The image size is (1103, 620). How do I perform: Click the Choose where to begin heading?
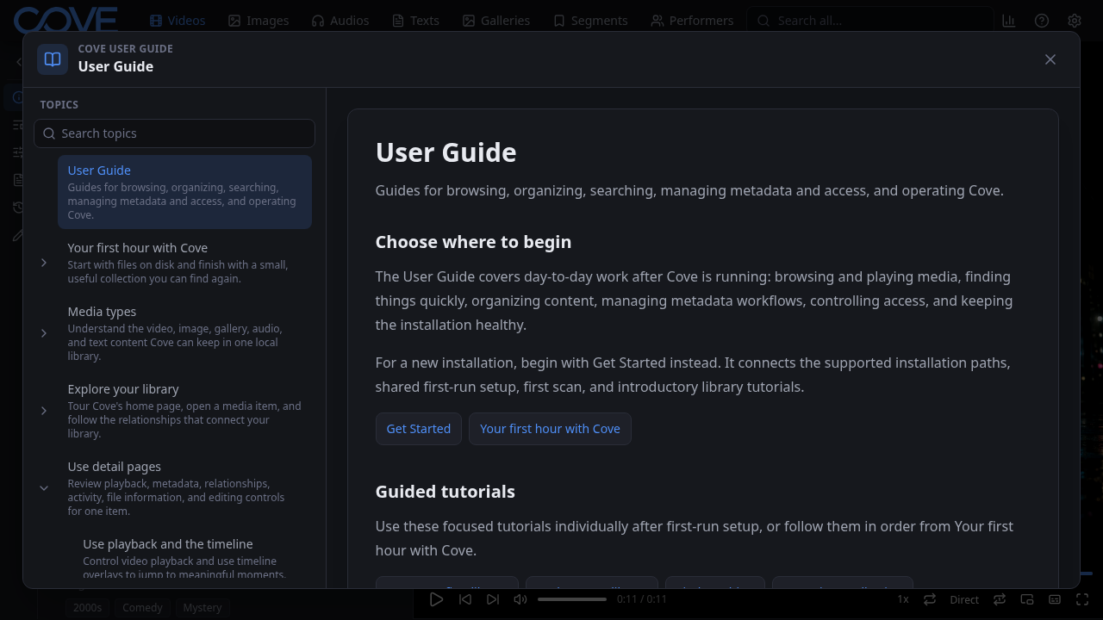pyautogui.click(x=473, y=242)
